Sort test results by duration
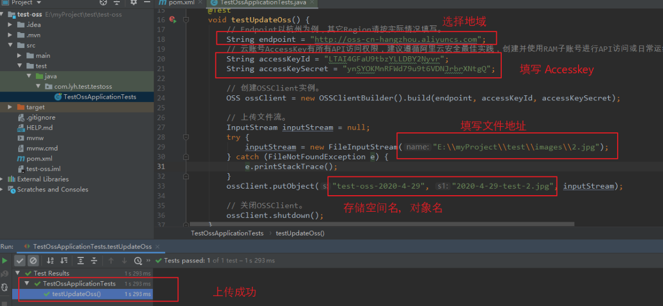 [x=64, y=260]
